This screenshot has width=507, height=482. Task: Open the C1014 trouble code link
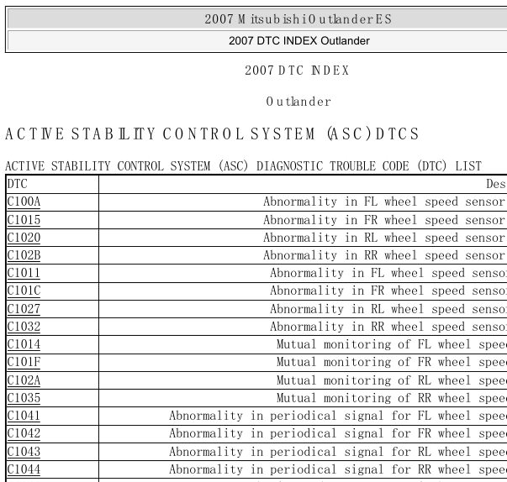coord(24,345)
